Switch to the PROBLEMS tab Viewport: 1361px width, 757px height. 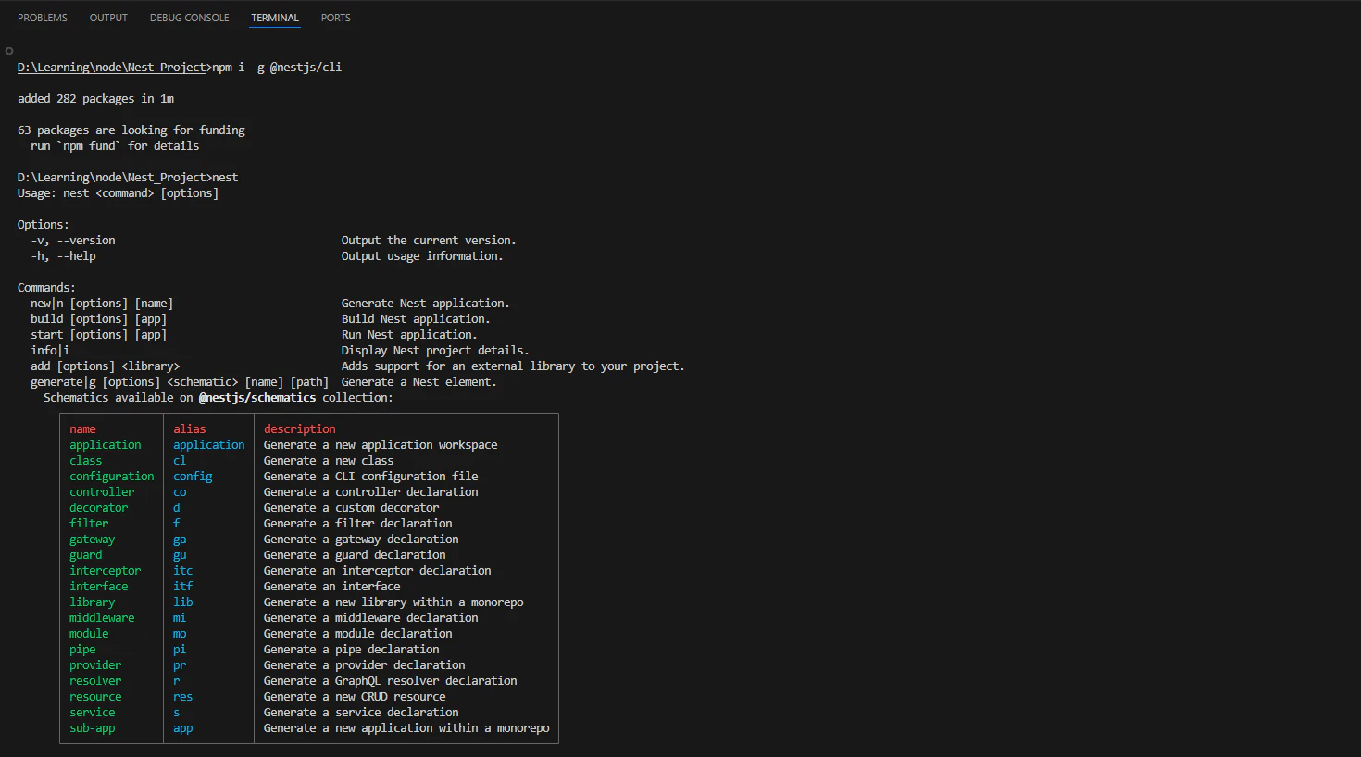point(42,17)
